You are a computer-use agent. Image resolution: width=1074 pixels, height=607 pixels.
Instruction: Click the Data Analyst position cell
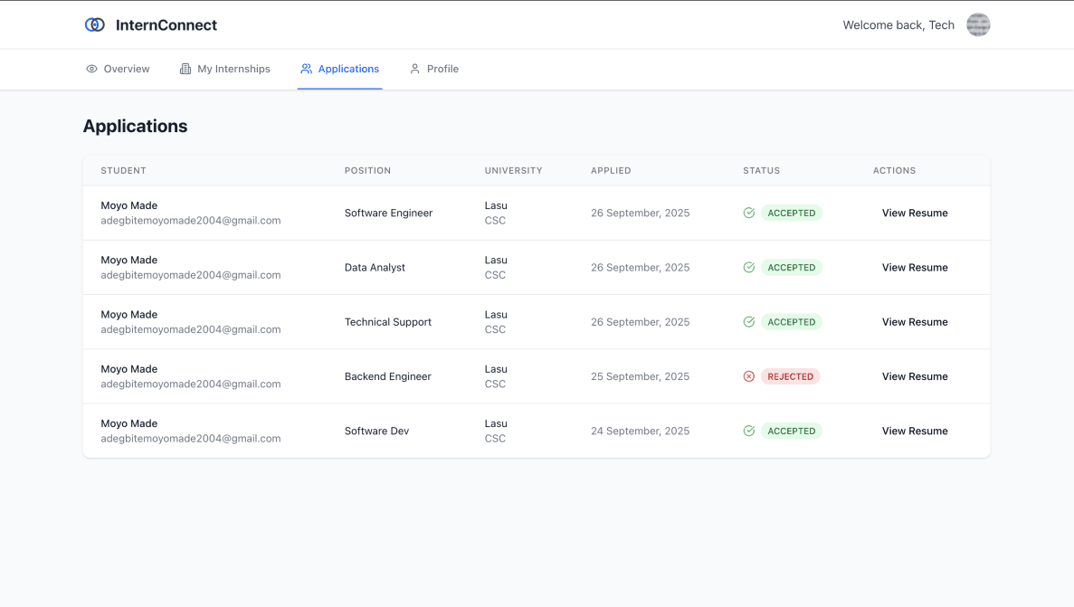tap(375, 267)
